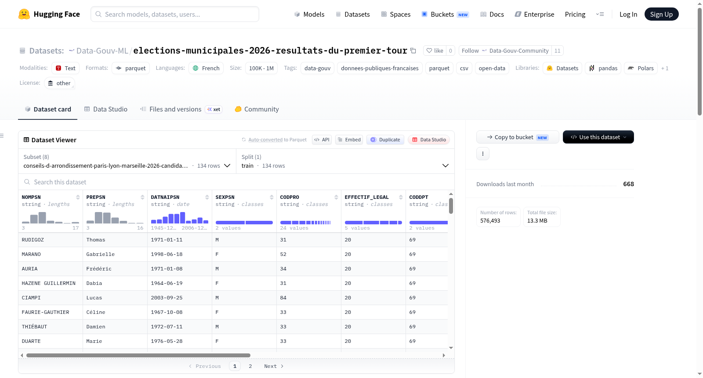Viewport: 703px width, 378px height.
Task: Click the HAZENE GUILLERMIN cell
Action: [x=51, y=283]
